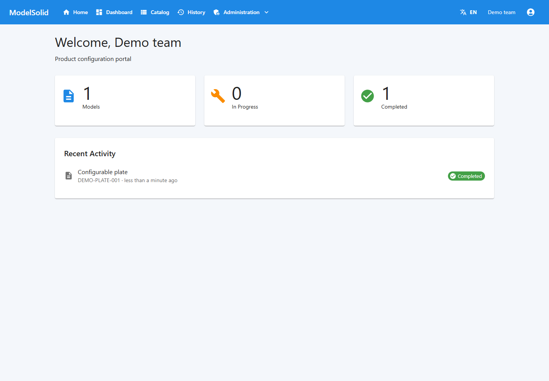Click the green Completed checkmark icon
Screen dimensions: 549x381
click(368, 96)
